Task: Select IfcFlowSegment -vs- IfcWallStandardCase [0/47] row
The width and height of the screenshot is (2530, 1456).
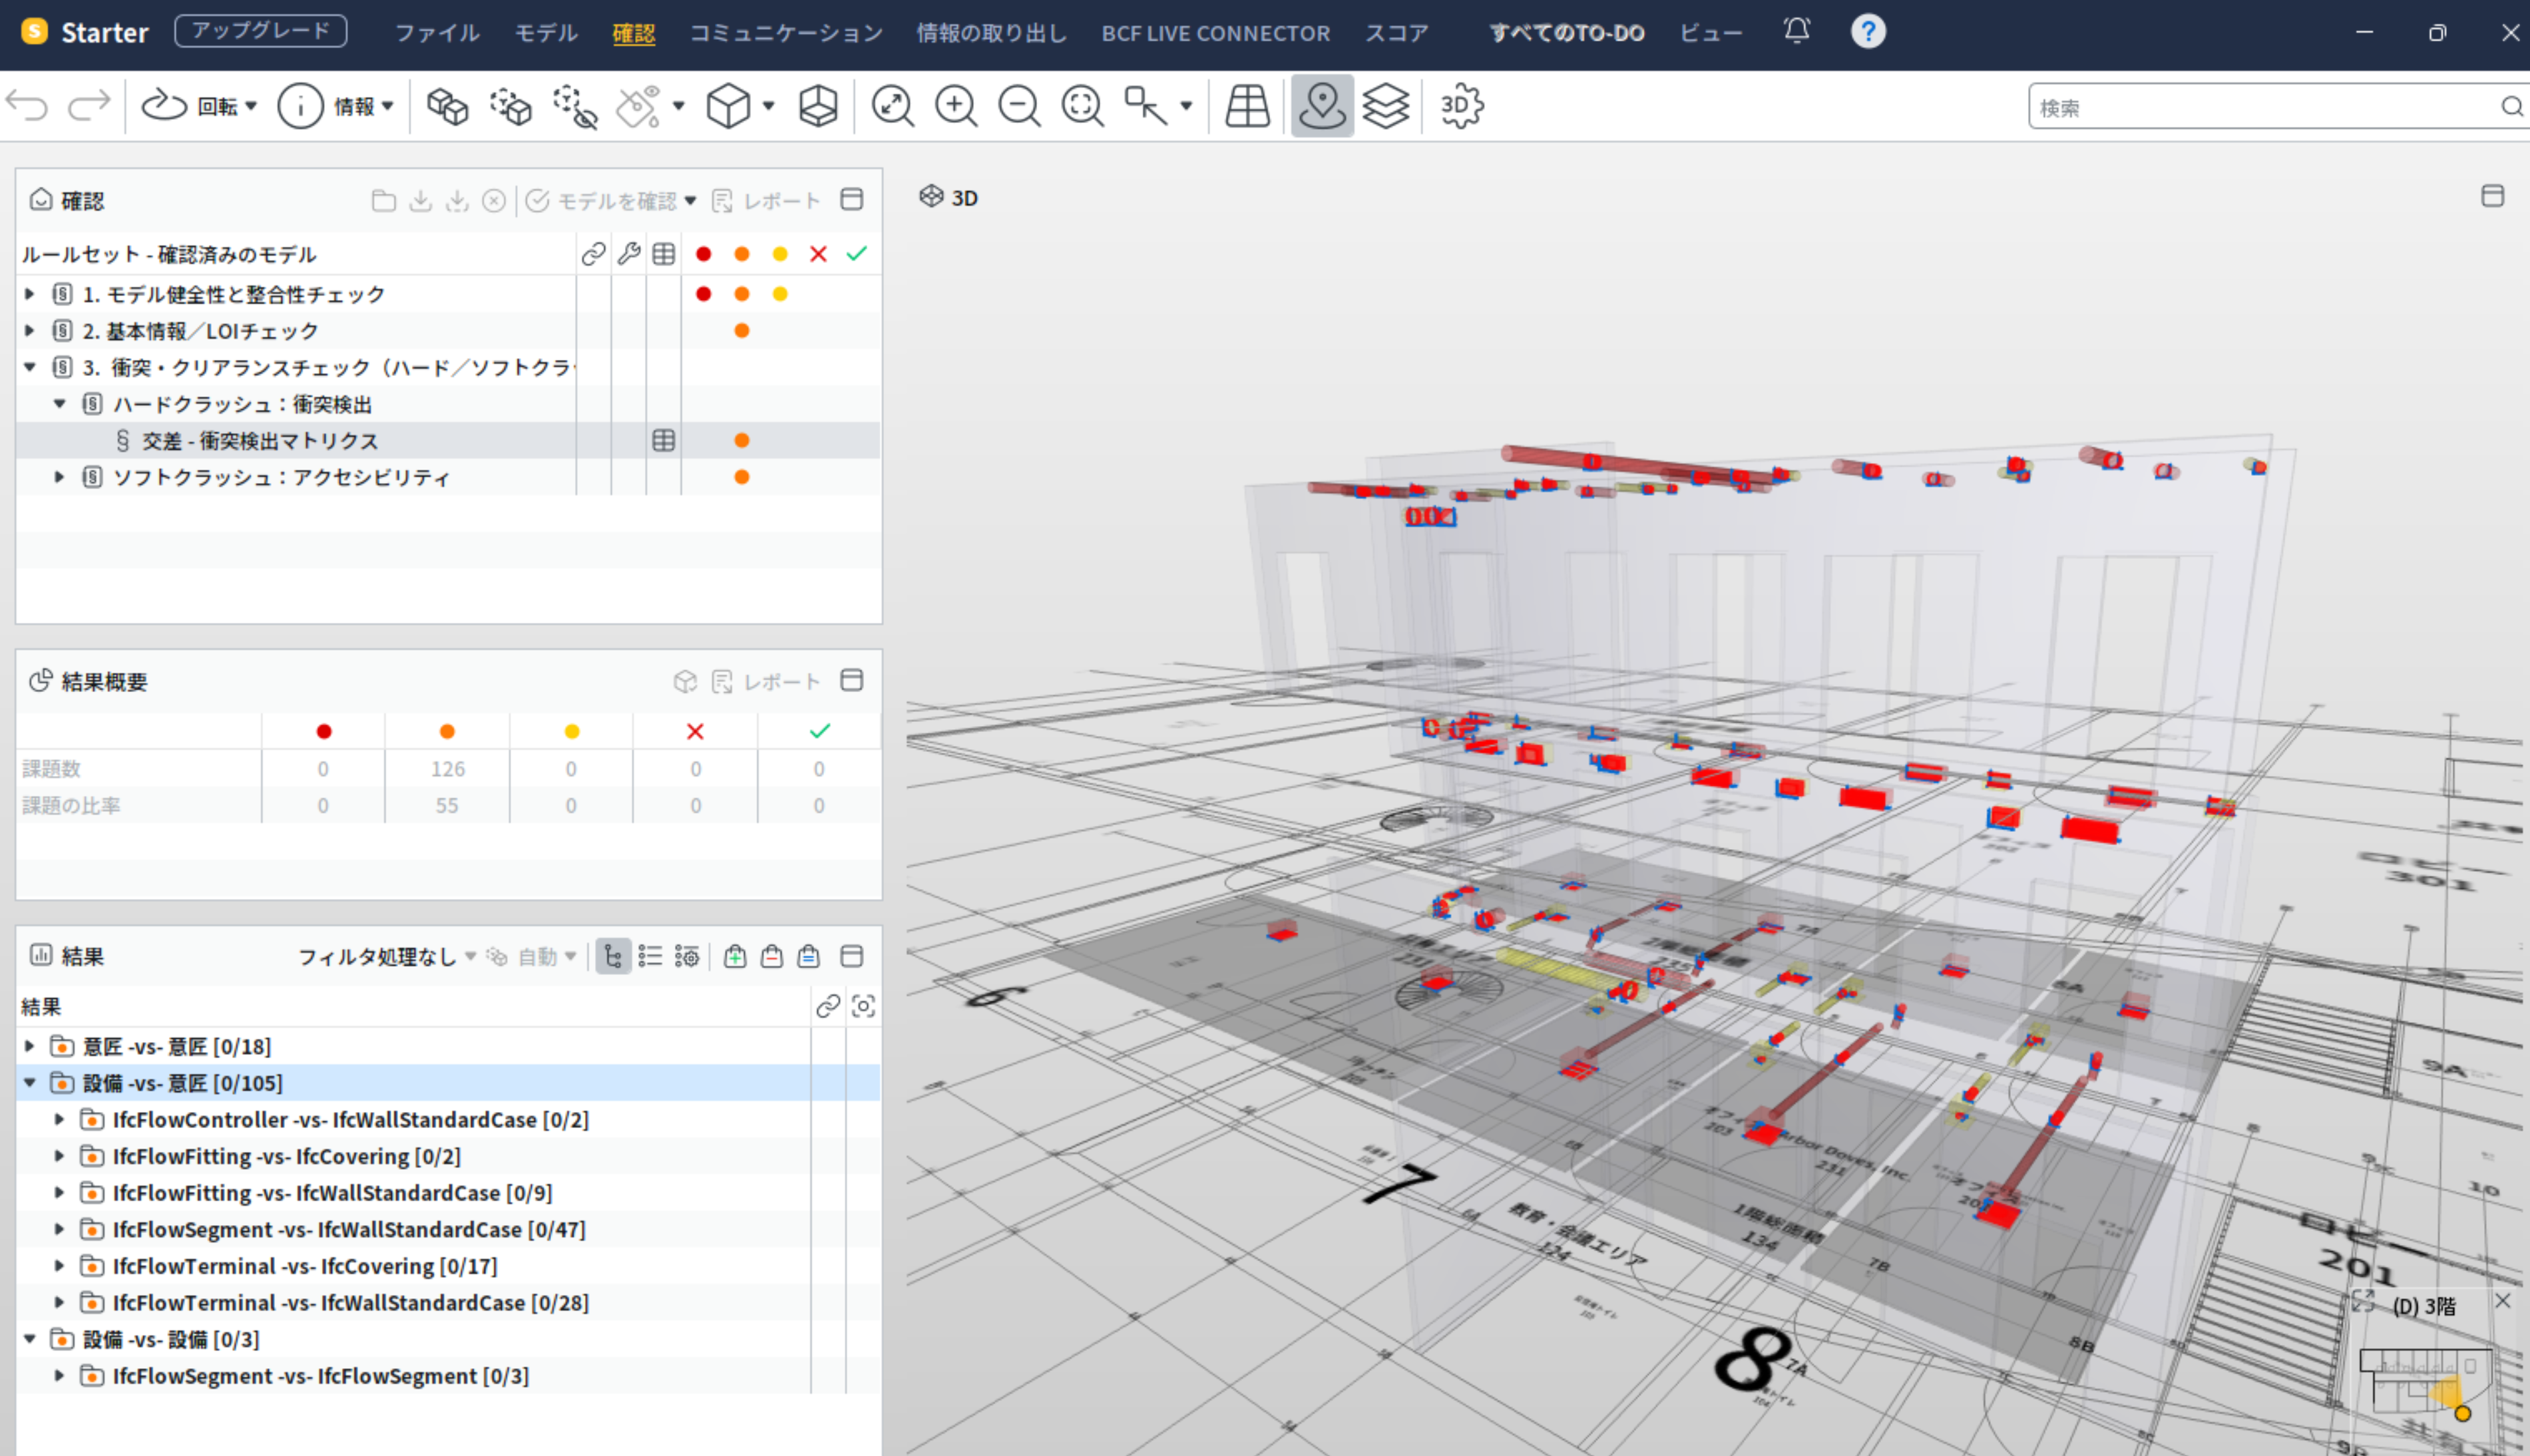Action: 448,1229
